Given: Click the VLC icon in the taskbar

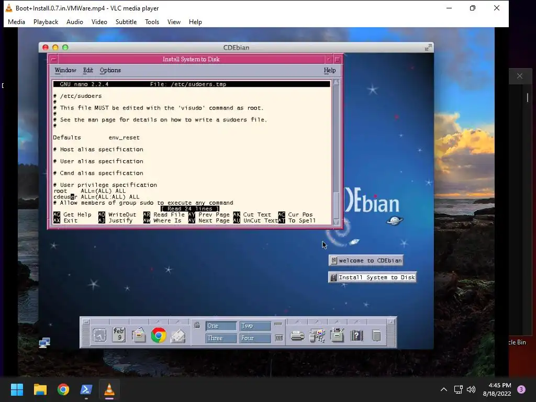Looking at the screenshot, I should tap(109, 389).
